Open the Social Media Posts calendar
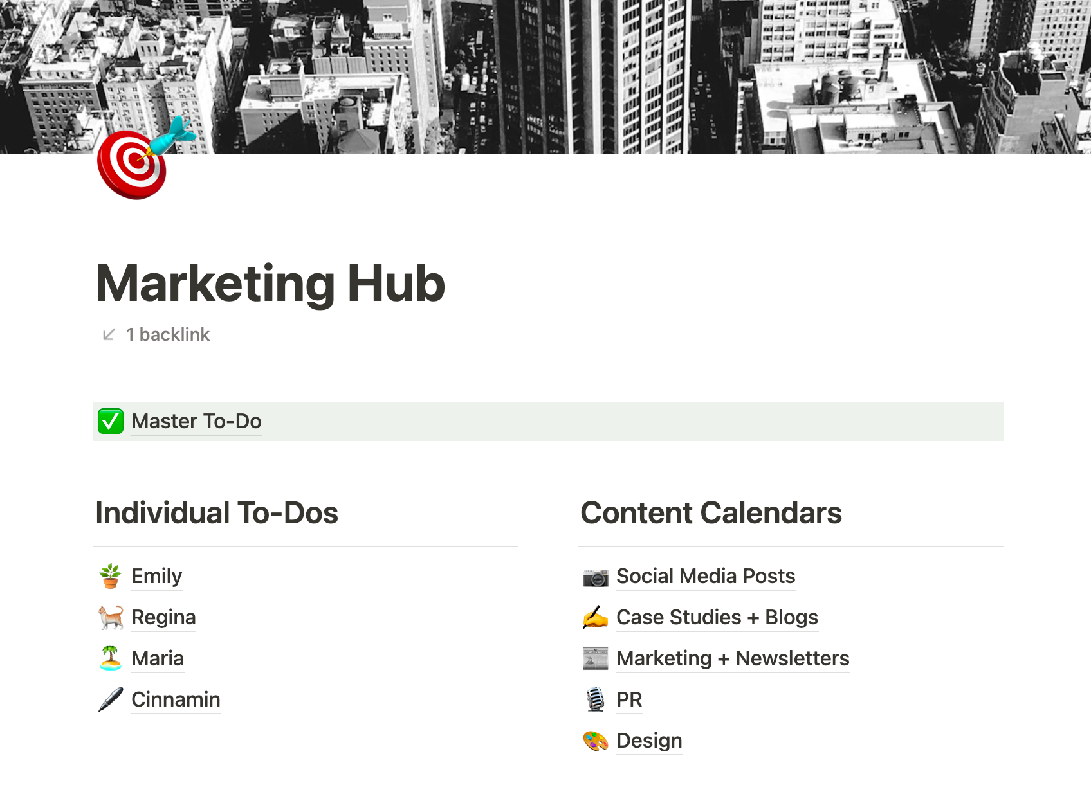Image resolution: width=1091 pixels, height=792 pixels. click(x=706, y=576)
